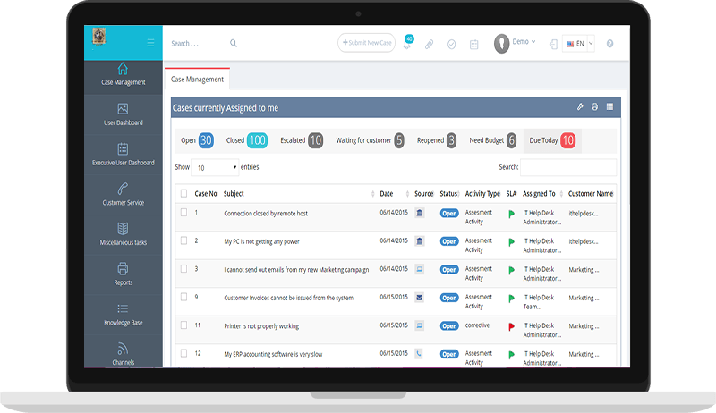716x413 pixels.
Task: Click green SLA flag for case 1
Action: [511, 214]
